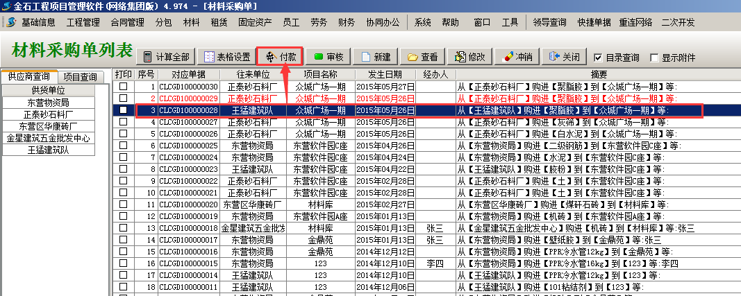
Task: Click the 发生日期 column header
Action: [x=385, y=75]
